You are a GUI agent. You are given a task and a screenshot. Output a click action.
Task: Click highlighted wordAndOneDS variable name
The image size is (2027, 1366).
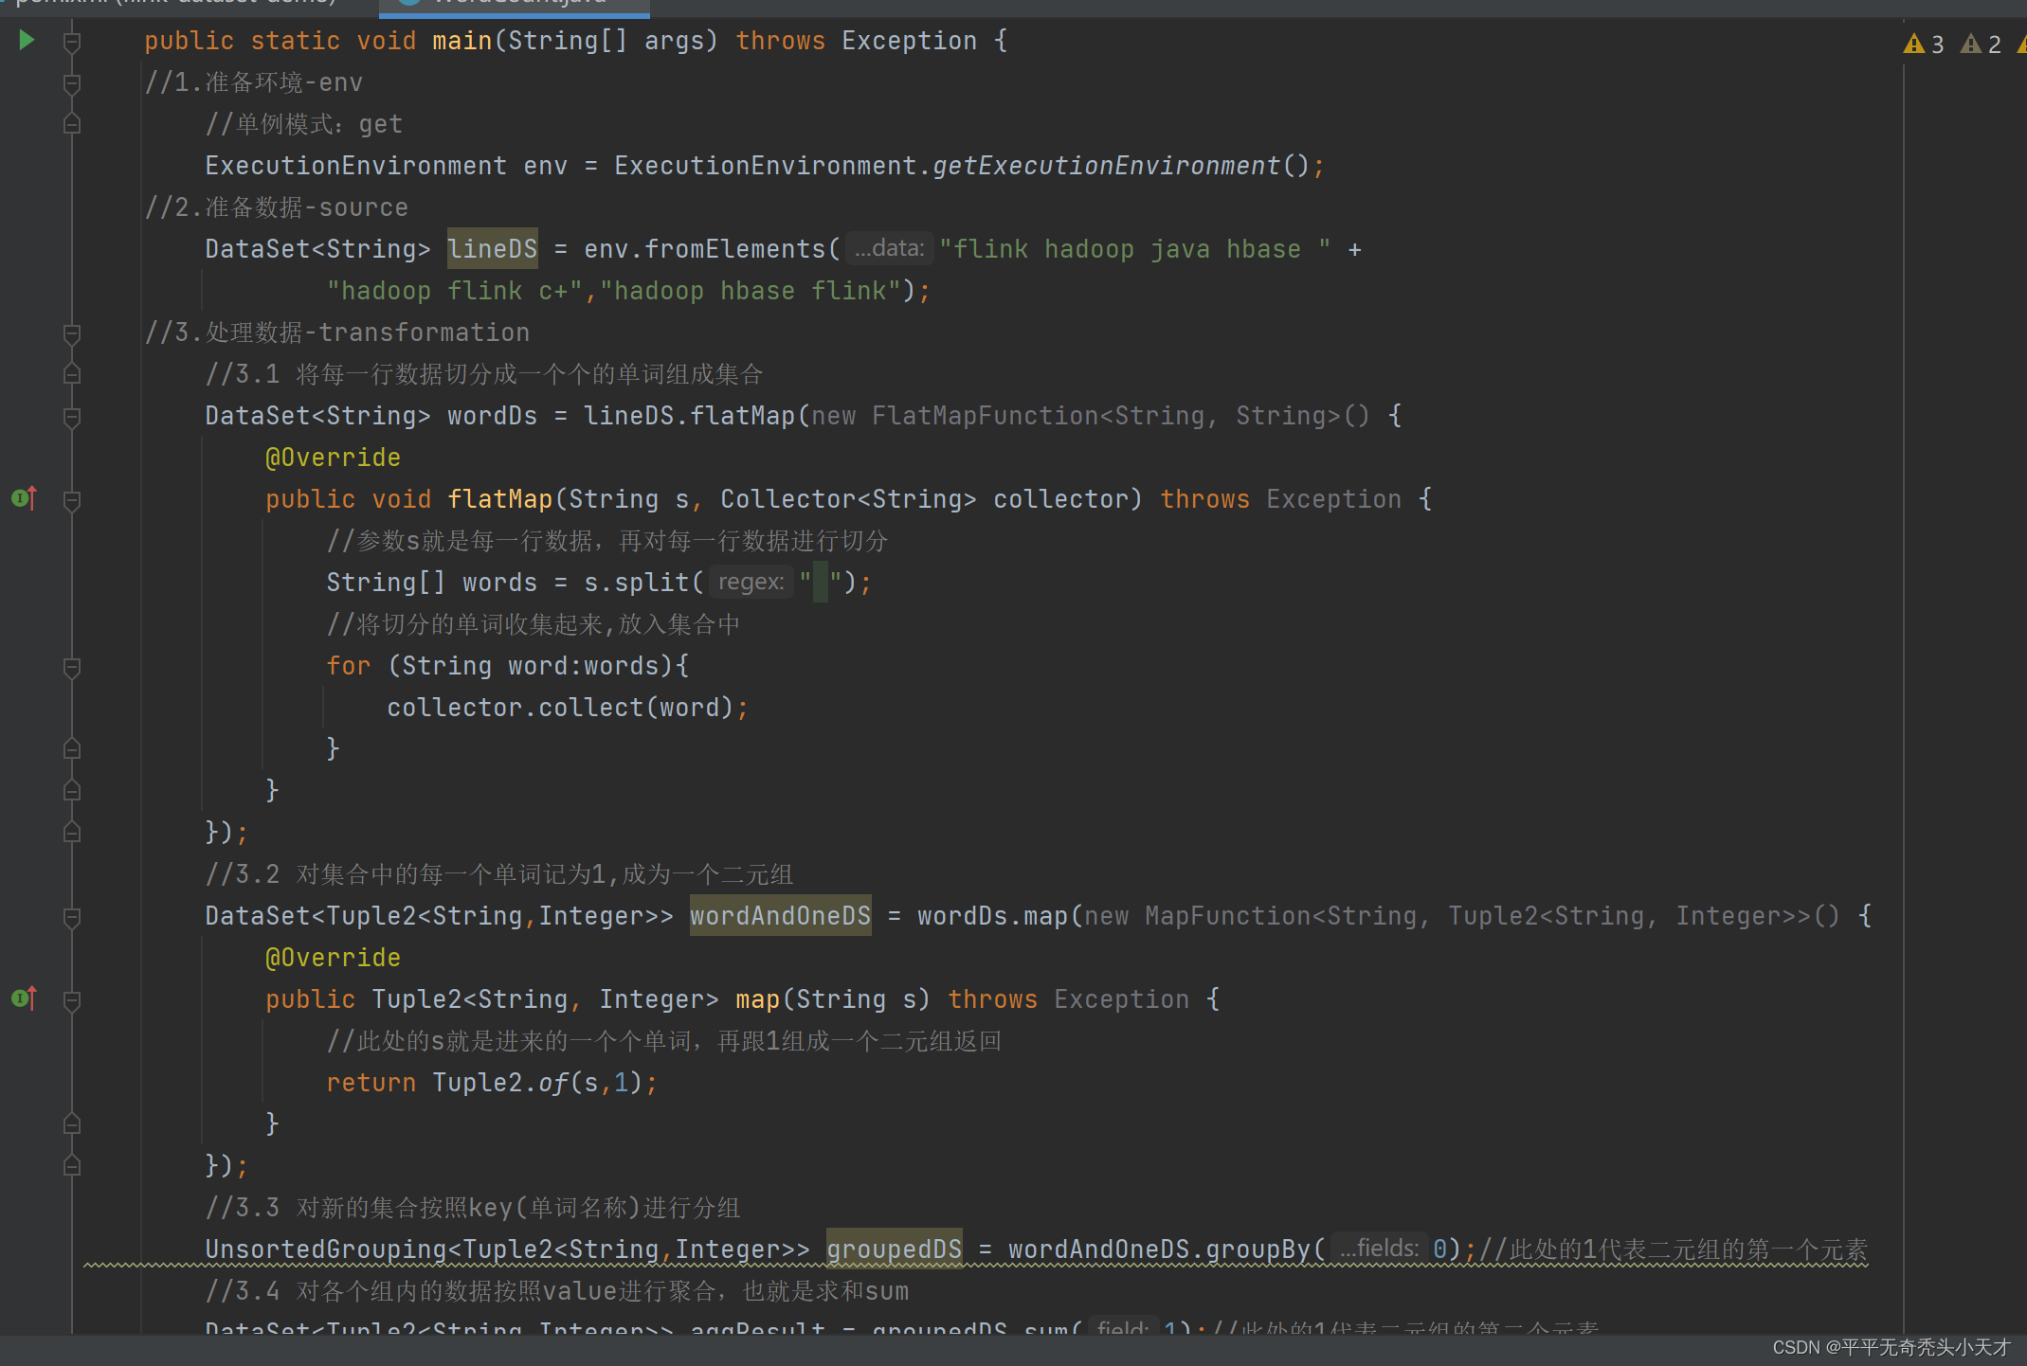tap(779, 916)
